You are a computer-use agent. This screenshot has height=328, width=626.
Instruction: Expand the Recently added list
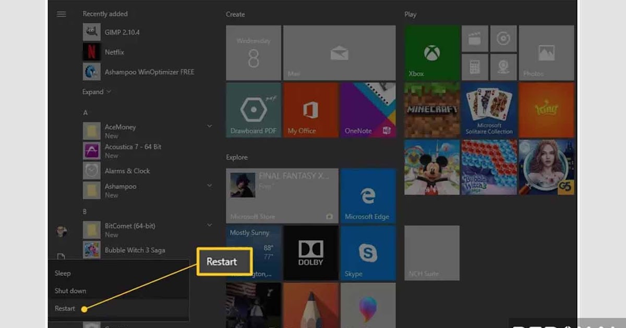pos(97,92)
